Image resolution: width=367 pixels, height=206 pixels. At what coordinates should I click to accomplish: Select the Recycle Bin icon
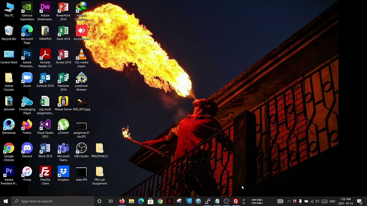(9, 33)
